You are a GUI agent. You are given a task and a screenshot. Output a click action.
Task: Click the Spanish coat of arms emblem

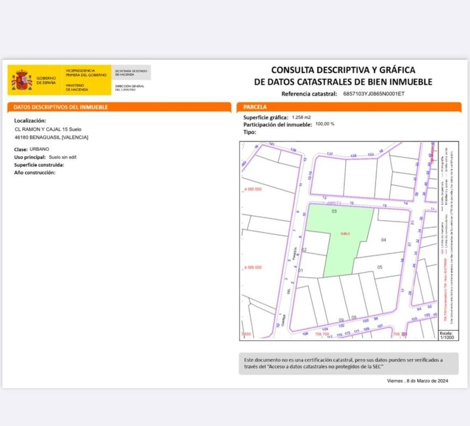click(x=22, y=80)
